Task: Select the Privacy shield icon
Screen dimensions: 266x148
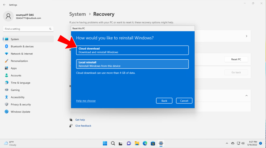Action: click(x=6, y=104)
